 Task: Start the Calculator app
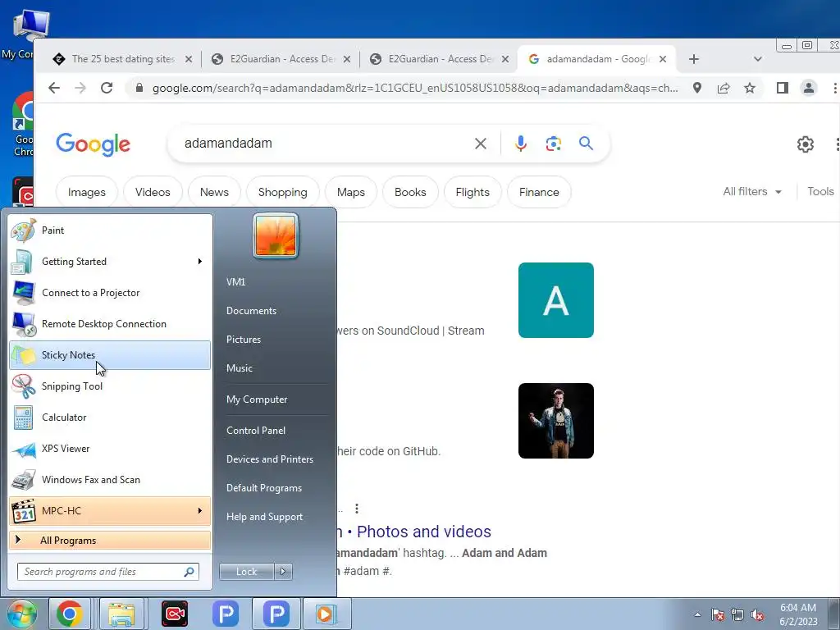tap(110, 418)
